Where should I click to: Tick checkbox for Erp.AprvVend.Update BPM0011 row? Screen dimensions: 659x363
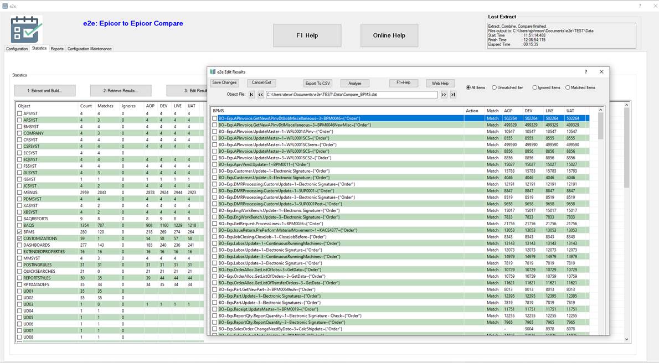(215, 164)
